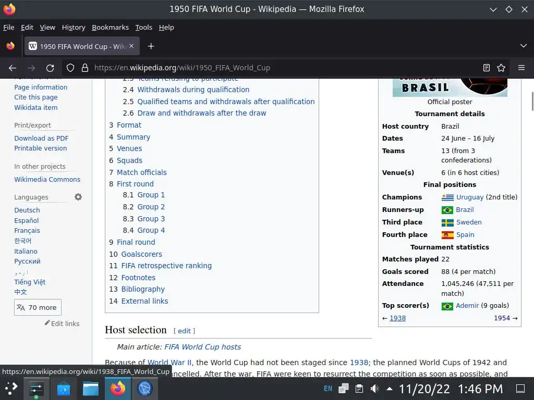
Task: Go to the FIFA retrospective ranking section
Action: click(166, 266)
